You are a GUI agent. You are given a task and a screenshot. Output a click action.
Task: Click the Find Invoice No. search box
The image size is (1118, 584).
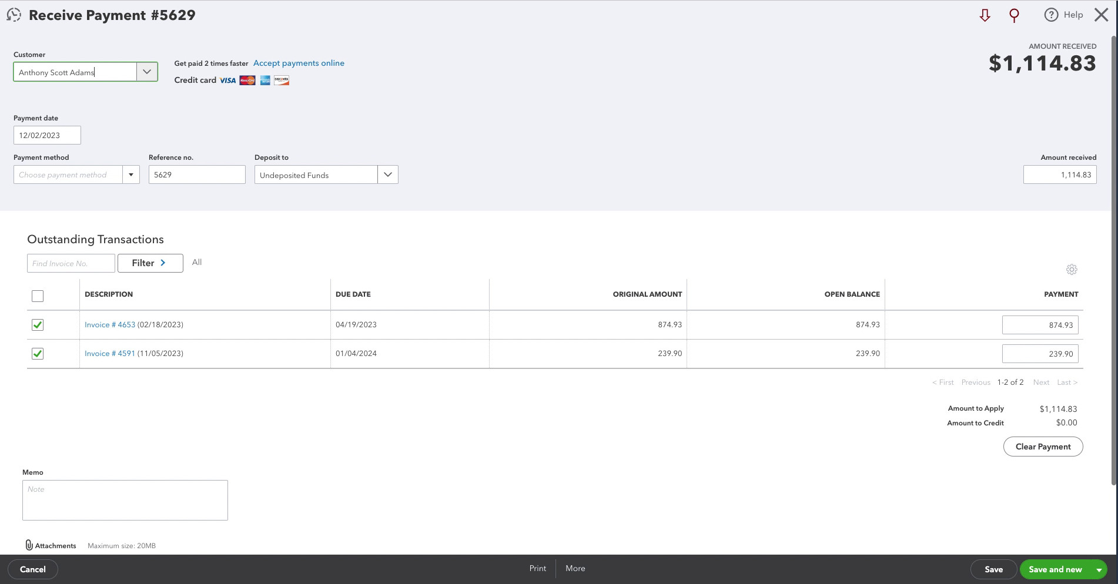click(x=71, y=263)
